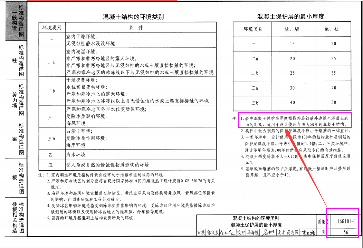The image size is (363, 248).
Task: Click the line '室内潮湿环境;'
Action: [x=82, y=51]
